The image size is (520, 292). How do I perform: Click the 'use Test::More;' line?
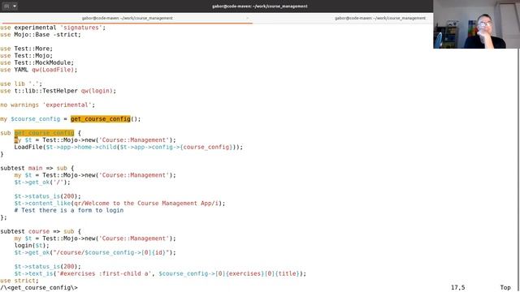pyautogui.click(x=27, y=49)
